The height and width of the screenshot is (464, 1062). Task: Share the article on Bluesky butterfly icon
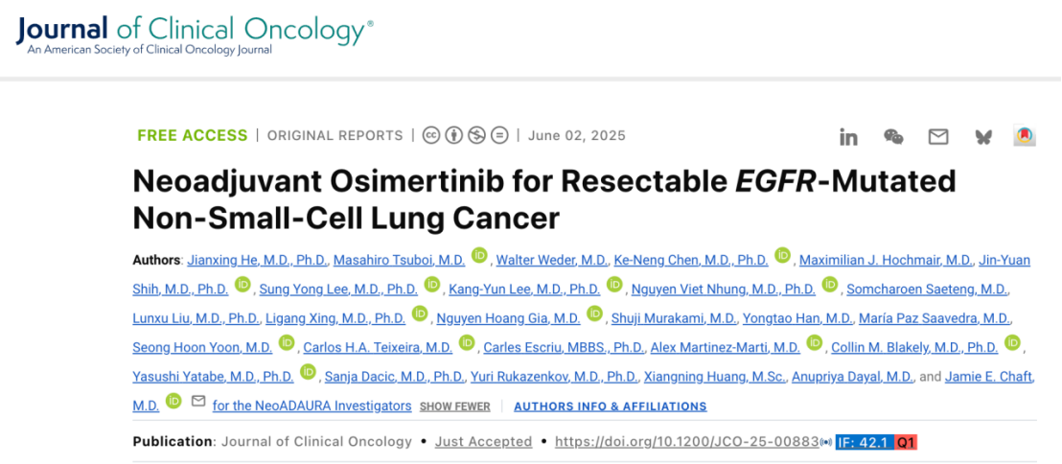(x=982, y=137)
